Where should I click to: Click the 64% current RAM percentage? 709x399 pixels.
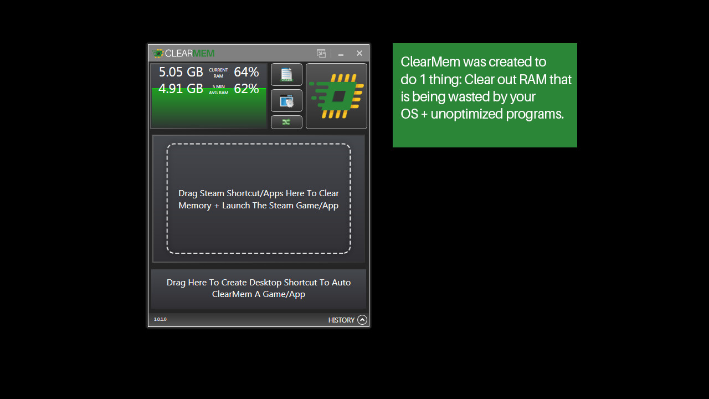point(246,71)
